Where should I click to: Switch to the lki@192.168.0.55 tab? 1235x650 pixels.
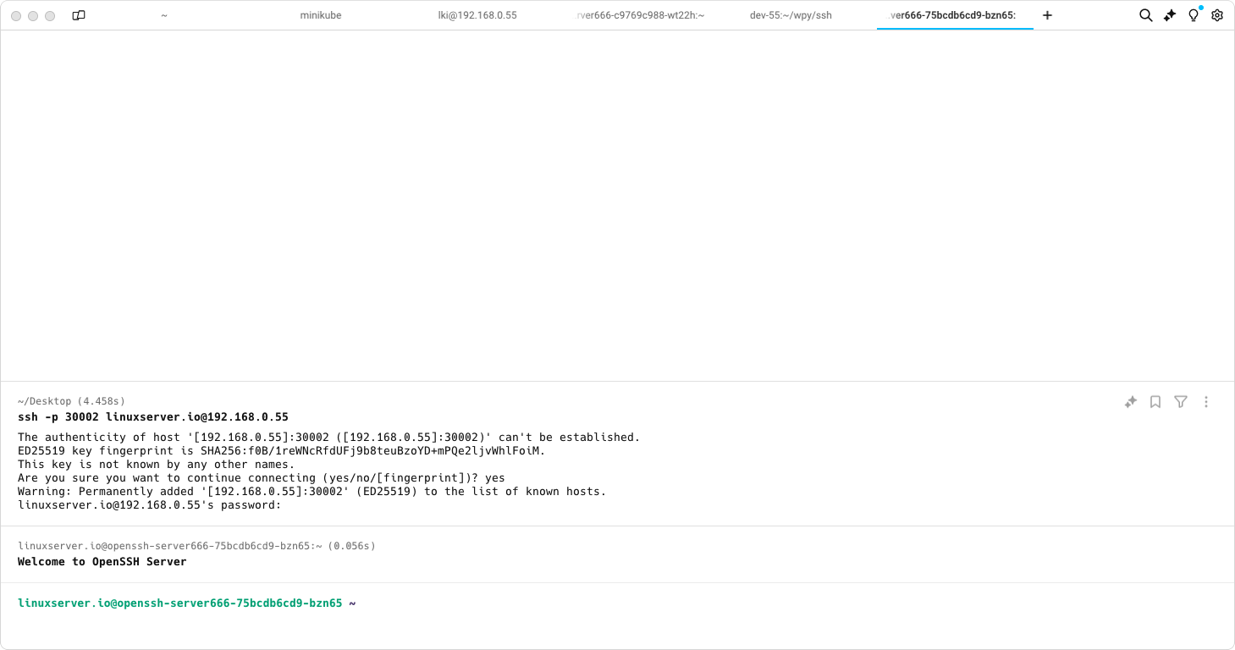coord(477,15)
